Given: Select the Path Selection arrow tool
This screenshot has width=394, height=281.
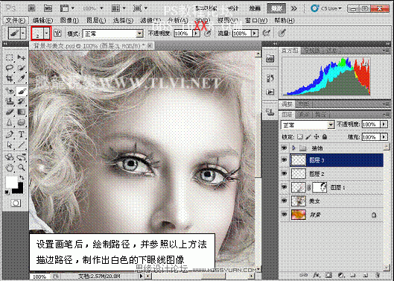Looking at the screenshot, I should (x=9, y=145).
